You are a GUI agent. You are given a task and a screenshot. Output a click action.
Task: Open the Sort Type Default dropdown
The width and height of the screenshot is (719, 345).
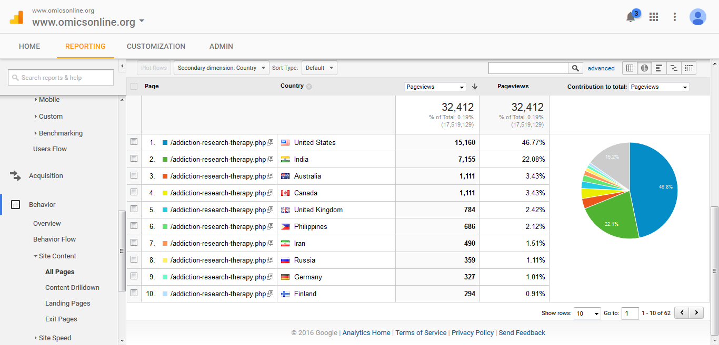(x=319, y=68)
